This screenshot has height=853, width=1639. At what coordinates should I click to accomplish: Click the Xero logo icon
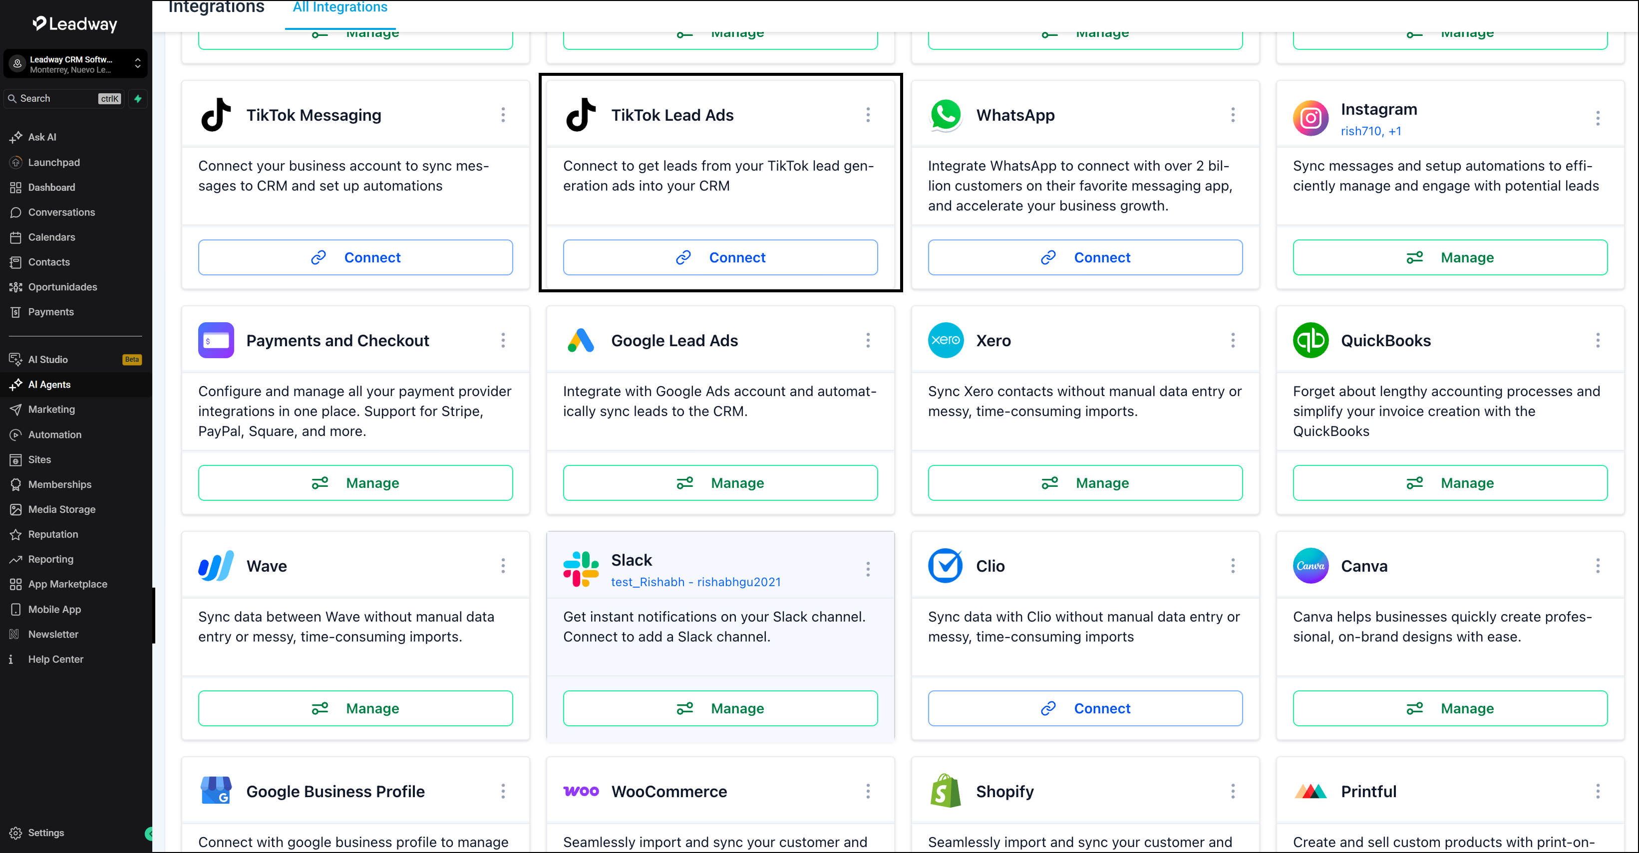[946, 341]
